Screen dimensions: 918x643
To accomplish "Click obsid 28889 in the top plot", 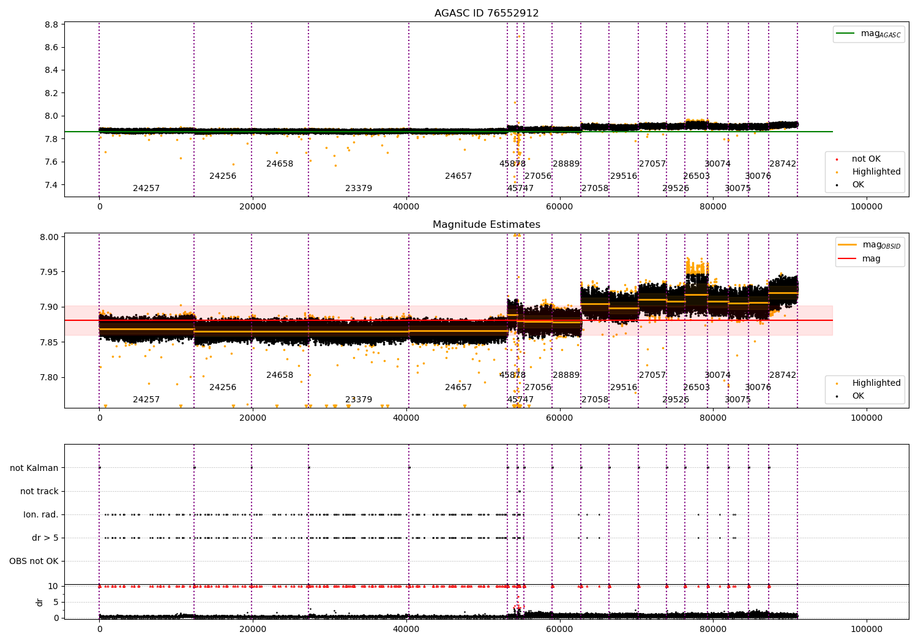I will (x=566, y=164).
